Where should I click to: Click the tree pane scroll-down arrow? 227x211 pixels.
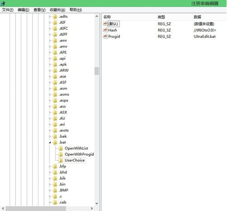click(97, 203)
